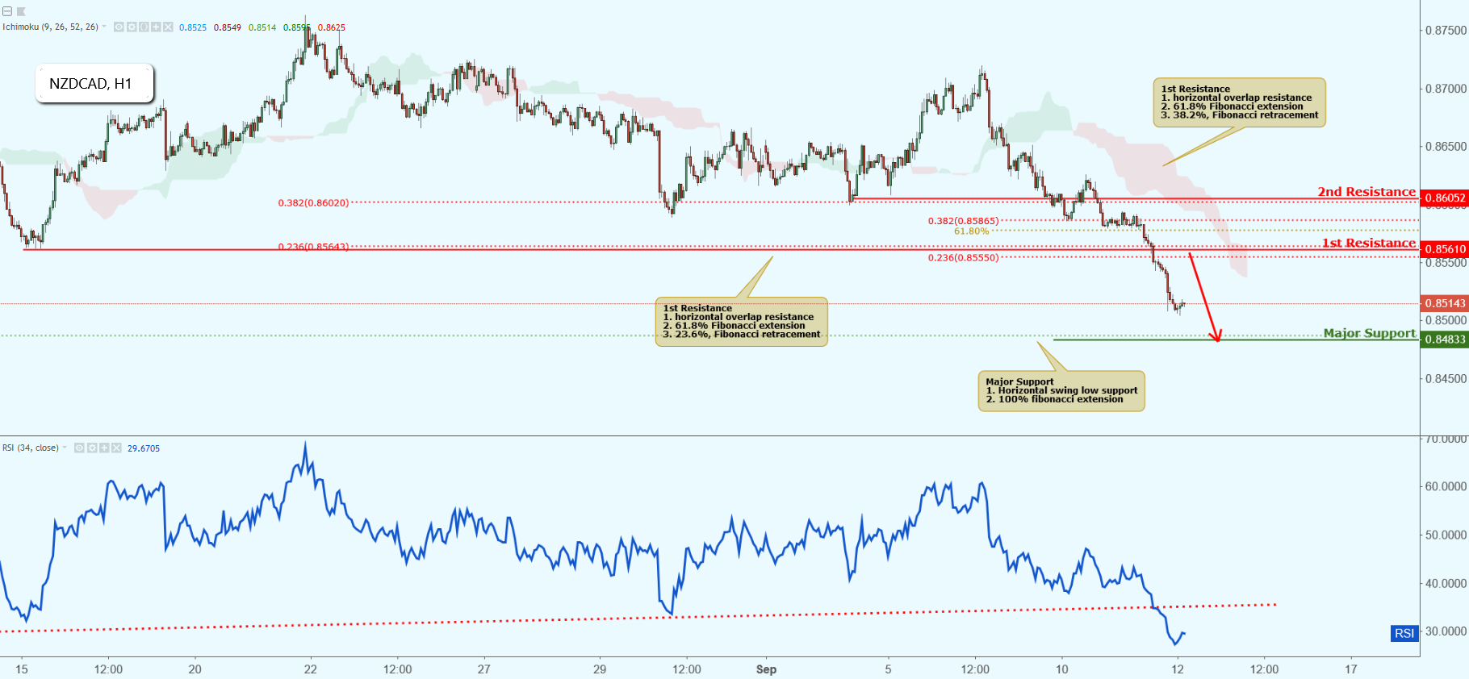
Task: Click the Major Support note callout
Action: 1061,391
